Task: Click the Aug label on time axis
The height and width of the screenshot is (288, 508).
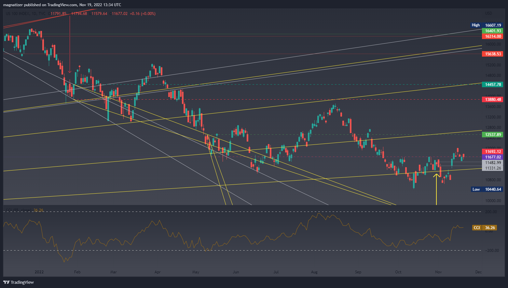Action: (314, 272)
